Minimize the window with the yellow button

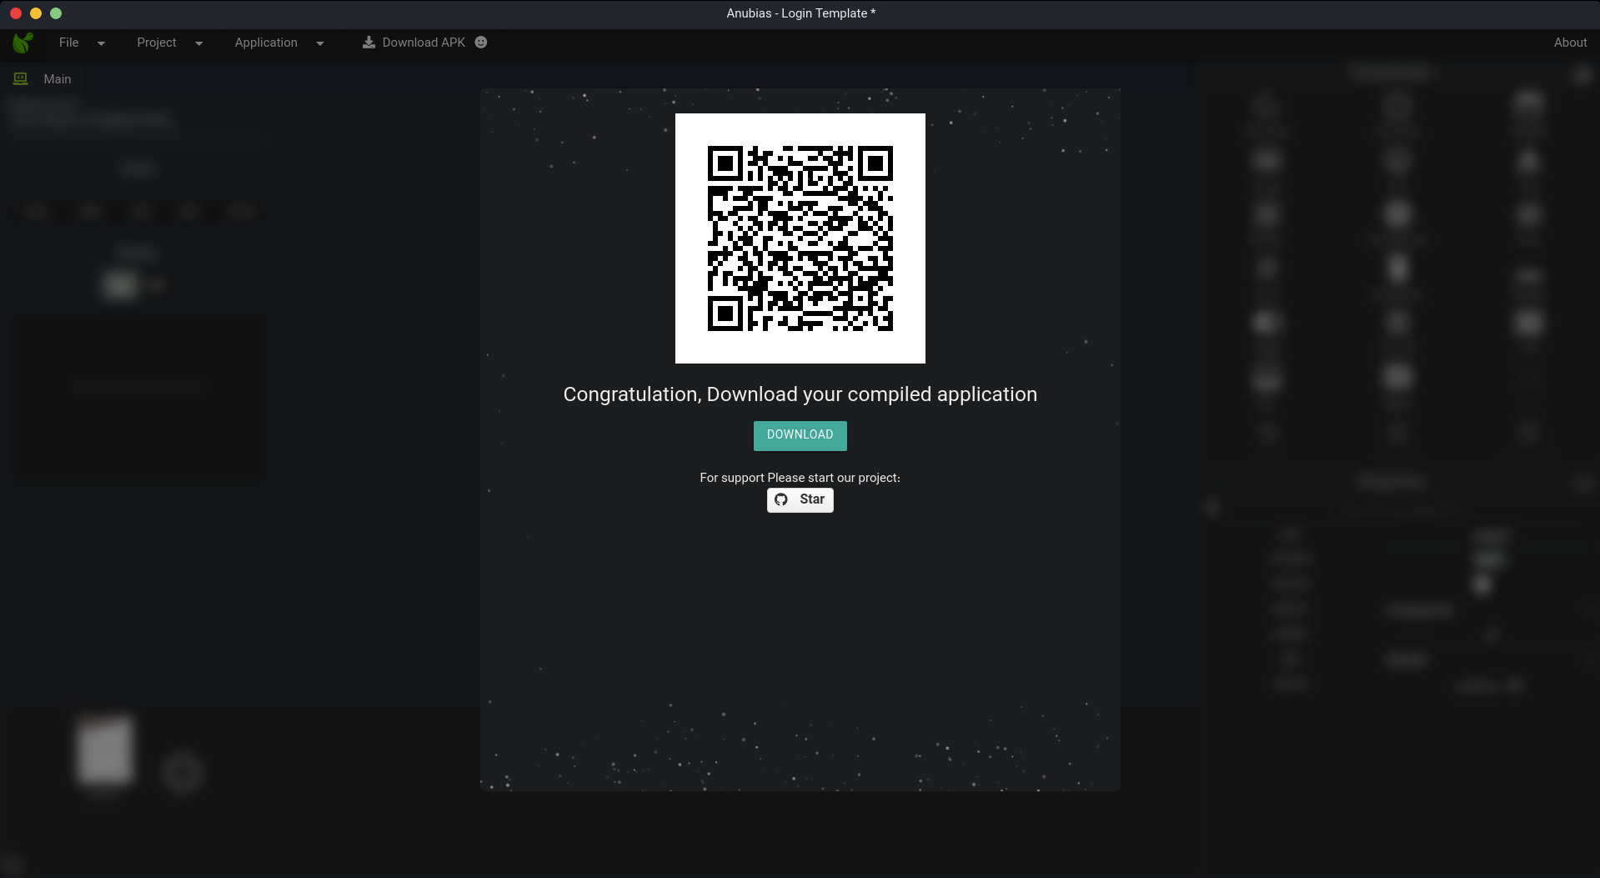pos(36,13)
